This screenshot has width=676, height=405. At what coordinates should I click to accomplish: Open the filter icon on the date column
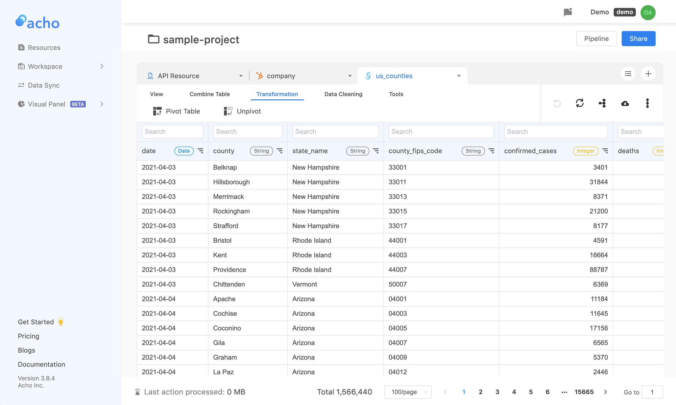200,151
